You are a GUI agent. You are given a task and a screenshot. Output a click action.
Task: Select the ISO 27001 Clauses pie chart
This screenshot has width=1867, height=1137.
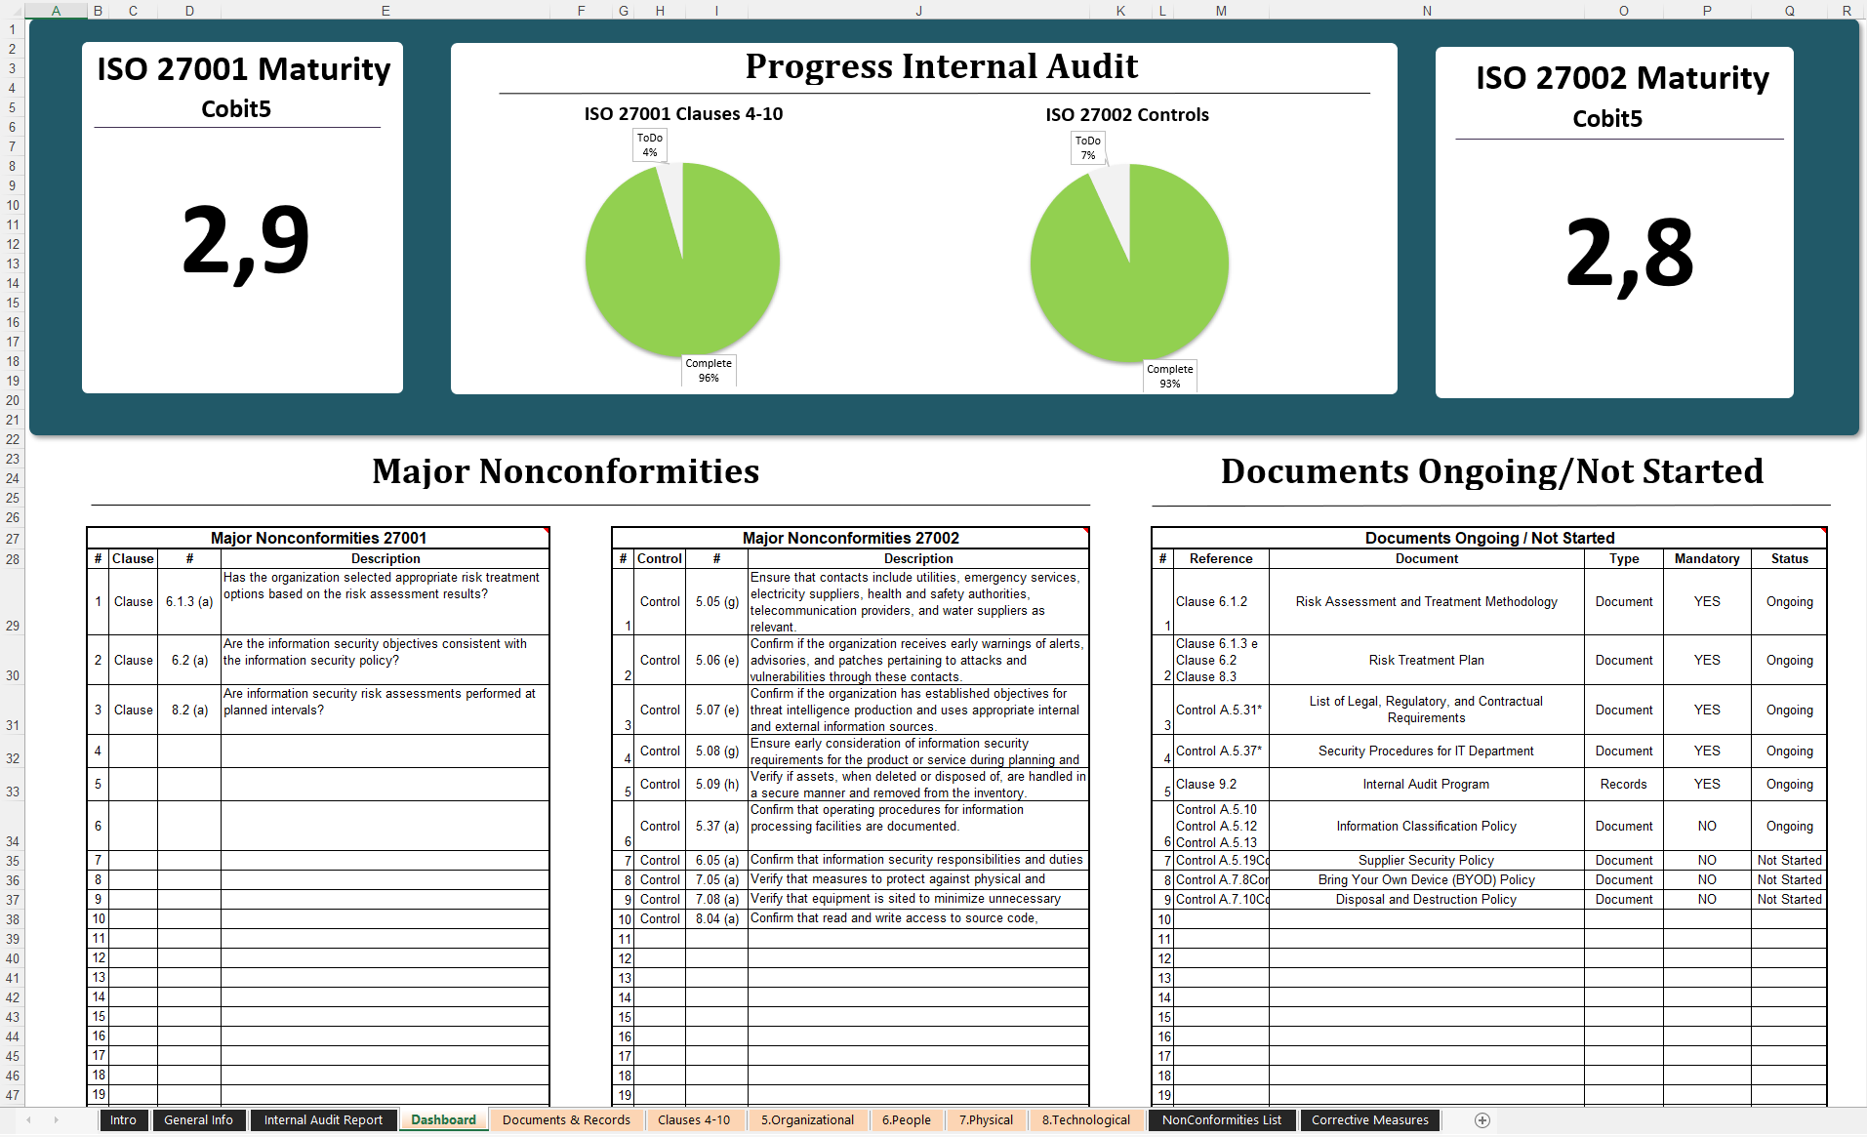point(683,259)
